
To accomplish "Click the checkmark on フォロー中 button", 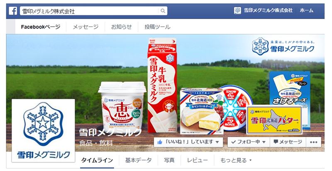I will tap(233, 142).
